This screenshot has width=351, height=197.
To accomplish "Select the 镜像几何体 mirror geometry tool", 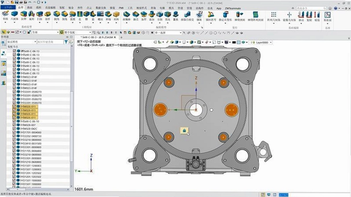I will [x=289, y=16].
